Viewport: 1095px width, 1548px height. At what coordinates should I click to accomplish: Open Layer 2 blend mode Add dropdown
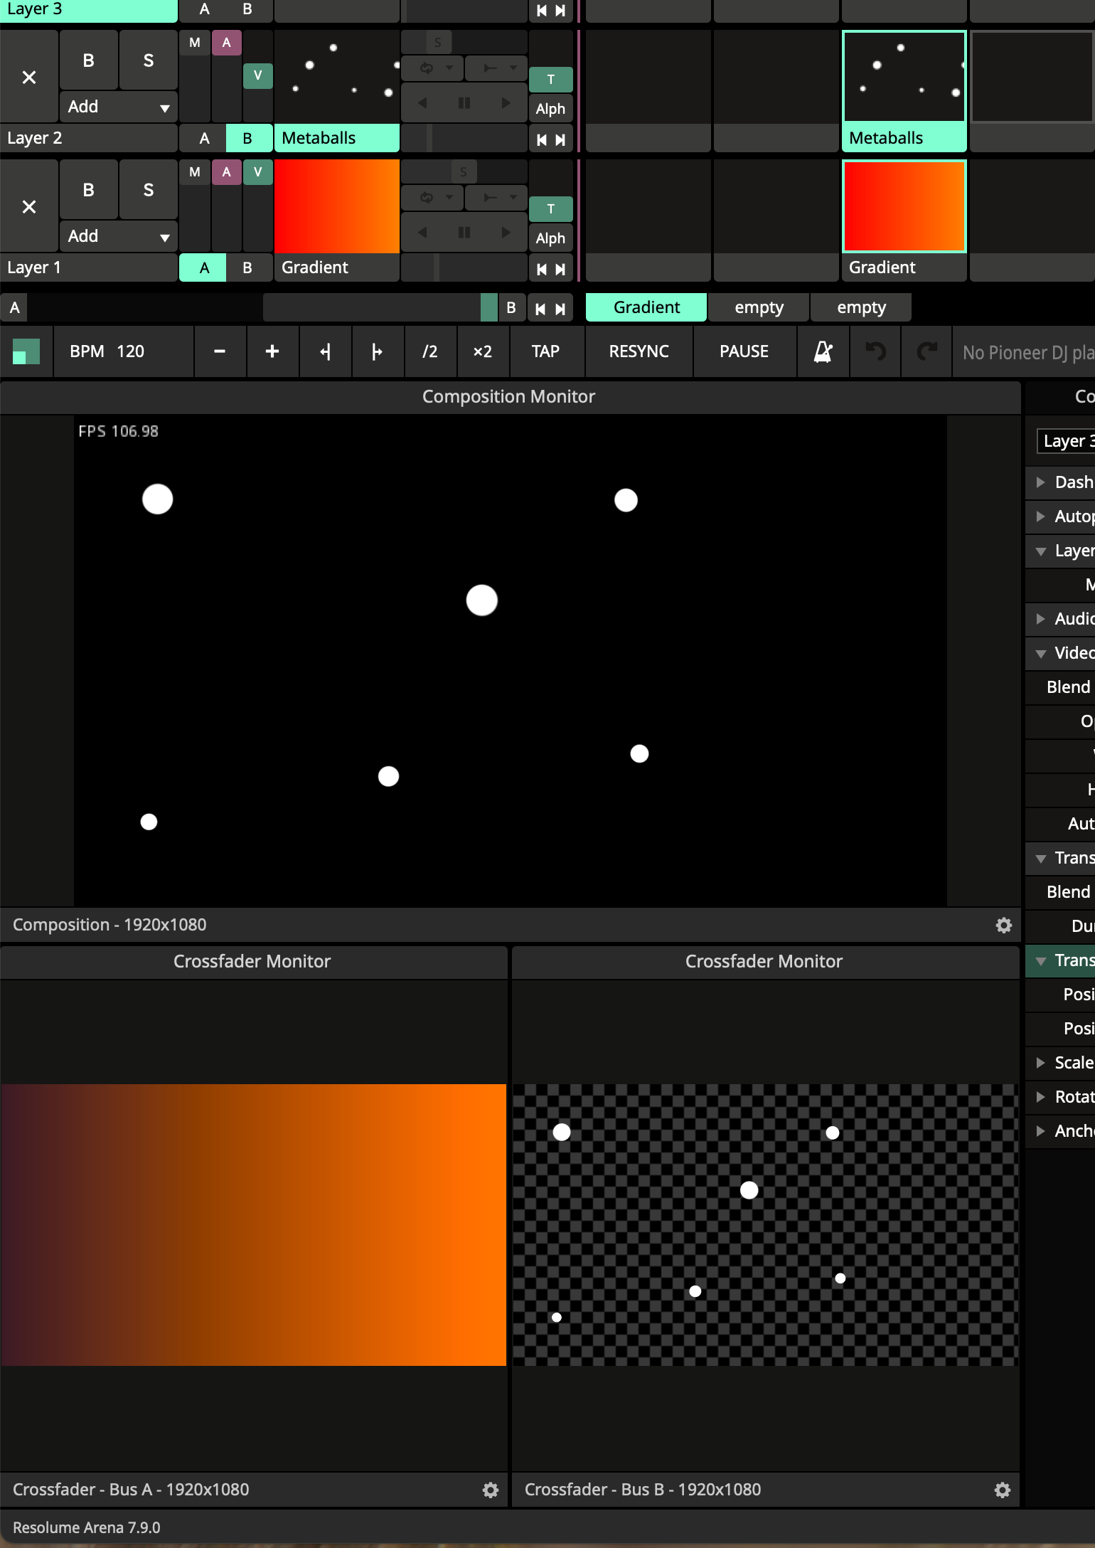click(118, 107)
